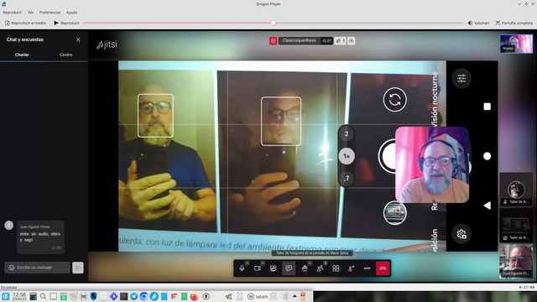Open the terminal icon in the taskbar

(123, 296)
